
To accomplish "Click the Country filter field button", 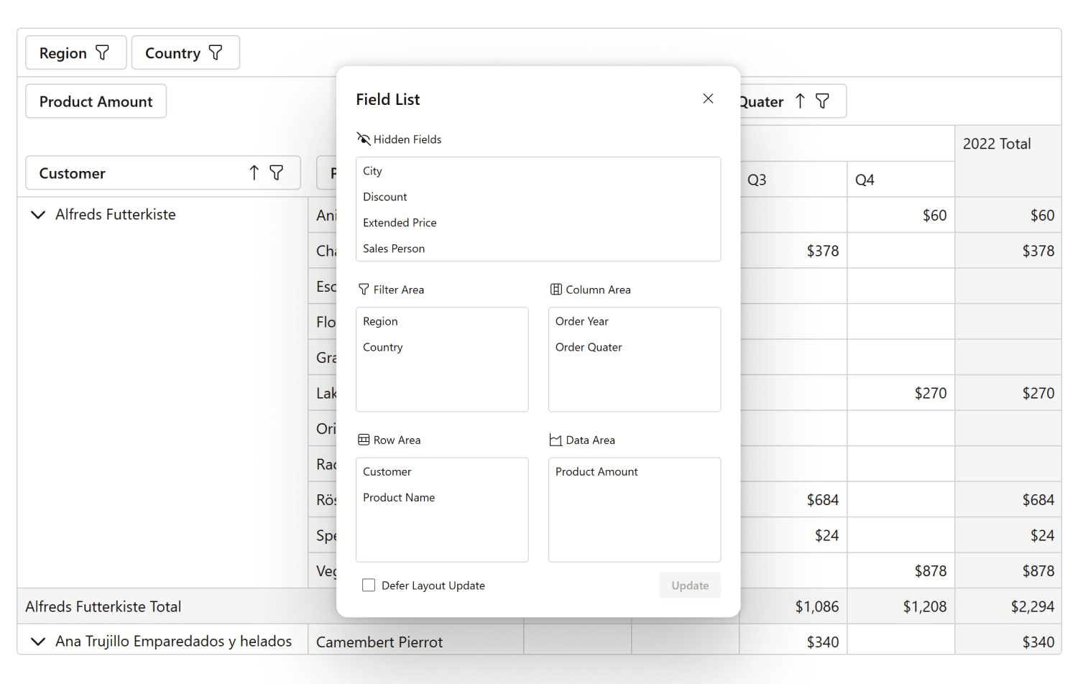I will pos(185,52).
